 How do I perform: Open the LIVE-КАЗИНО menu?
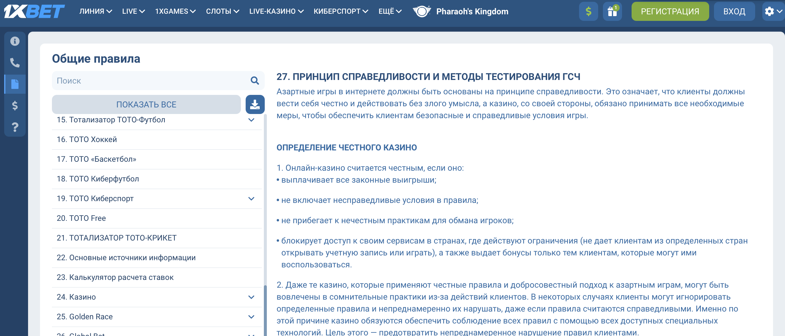point(276,12)
